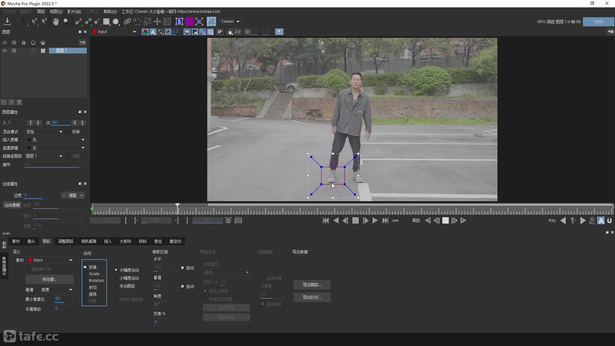
Task: Click the timeline playhead marker
Action: pyautogui.click(x=177, y=205)
